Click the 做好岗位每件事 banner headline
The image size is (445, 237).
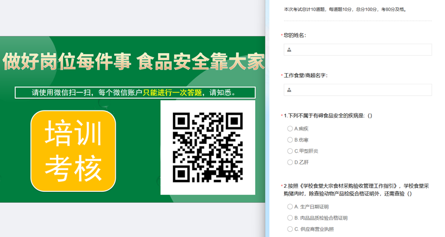[133, 61]
